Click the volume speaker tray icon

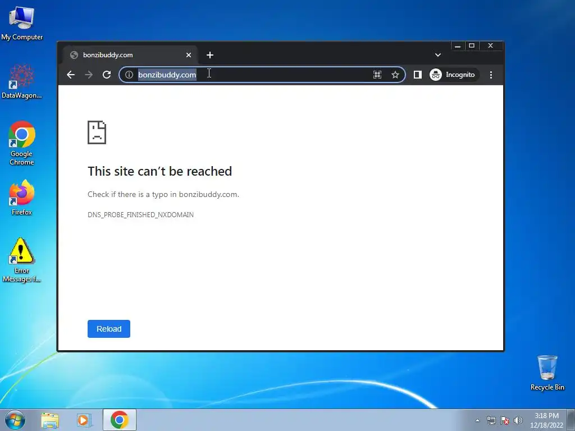(518, 420)
